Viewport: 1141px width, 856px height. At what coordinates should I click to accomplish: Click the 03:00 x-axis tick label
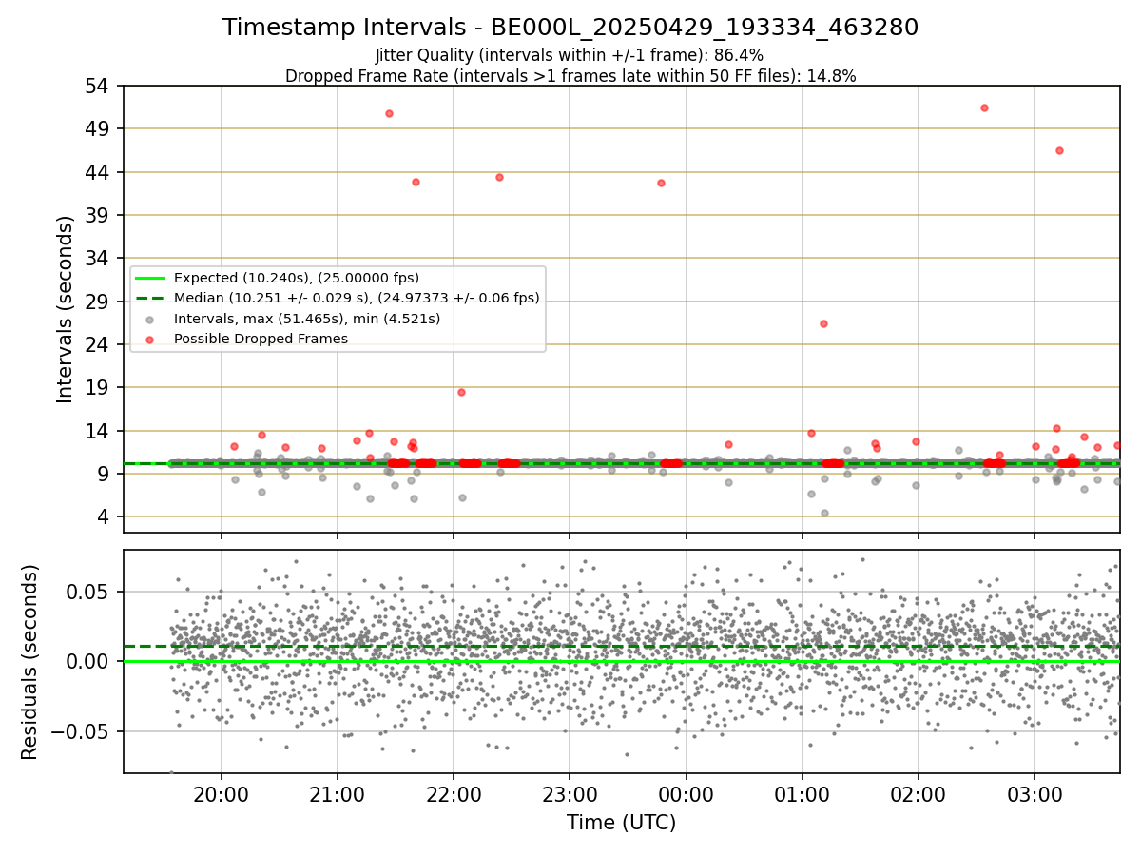[x=1035, y=795]
